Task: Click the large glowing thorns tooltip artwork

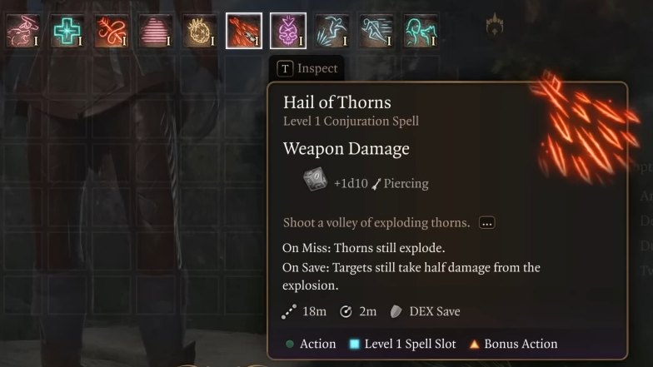Action: click(x=583, y=126)
